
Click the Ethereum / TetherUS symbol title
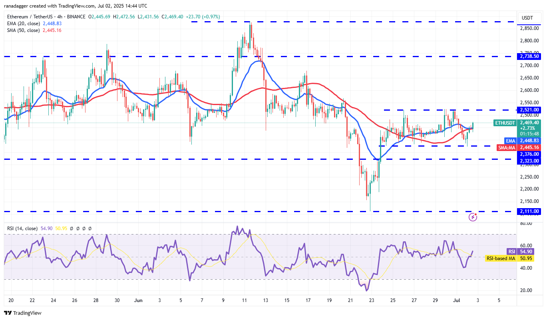30,17
